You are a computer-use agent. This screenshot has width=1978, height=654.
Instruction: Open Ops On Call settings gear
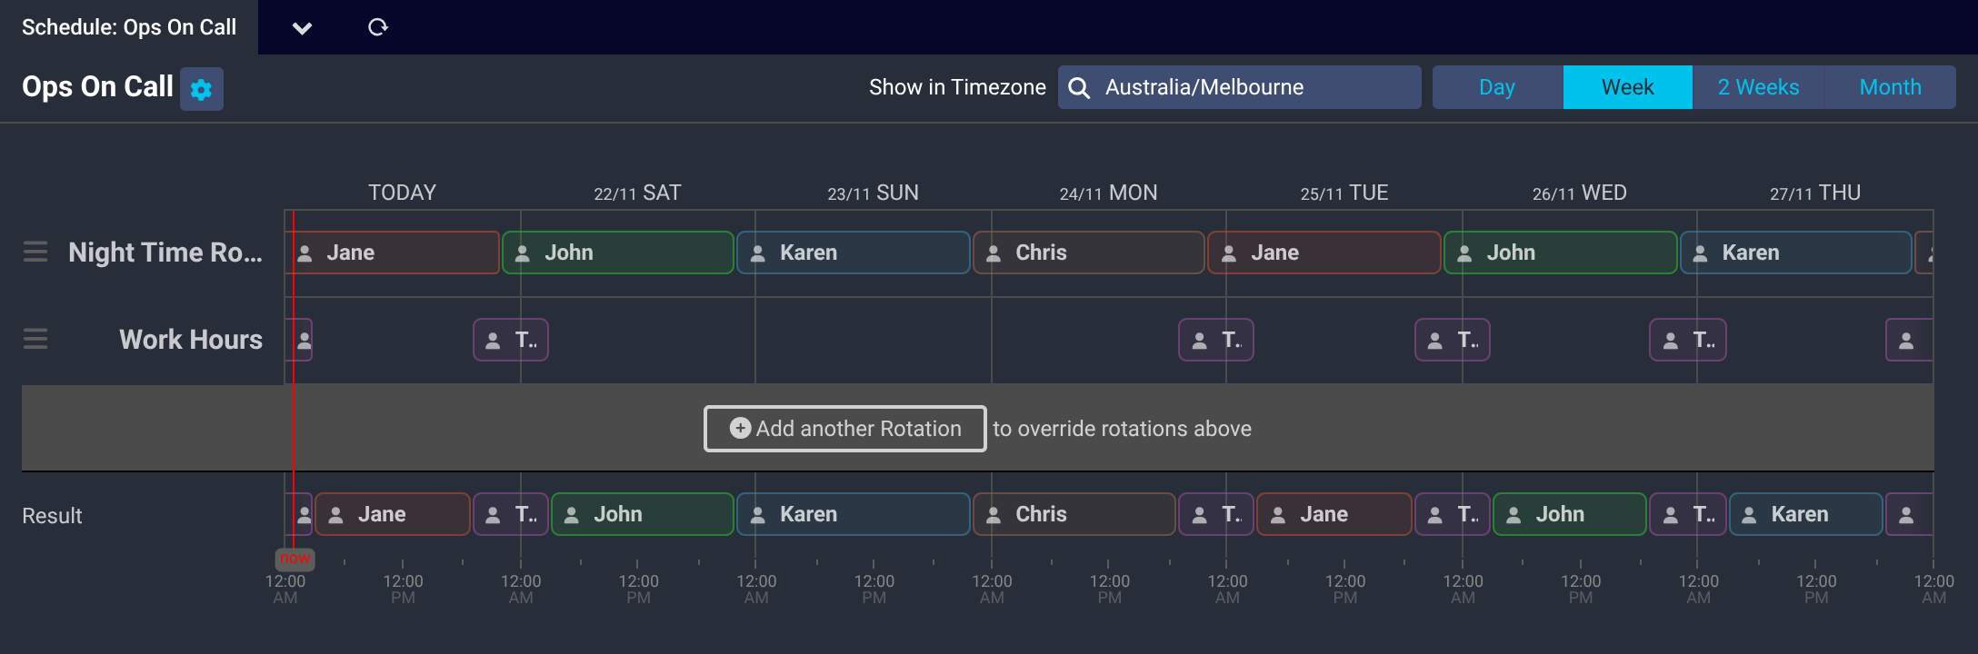201,89
